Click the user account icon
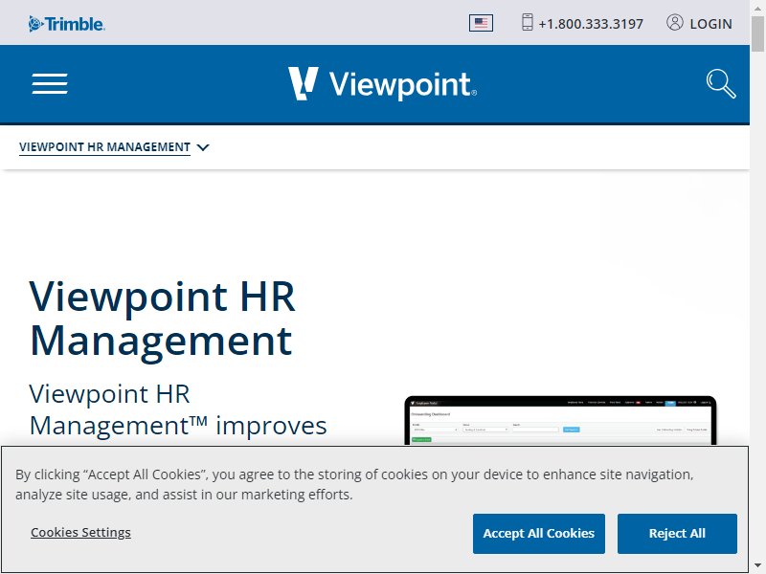The image size is (766, 574). tap(675, 22)
